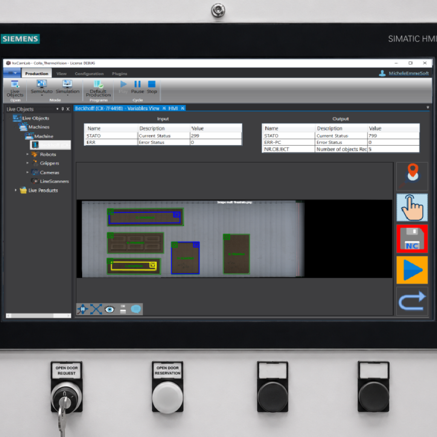Screen dimensions: 437x437
Task: Open the View ribbon tab
Action: (x=61, y=74)
